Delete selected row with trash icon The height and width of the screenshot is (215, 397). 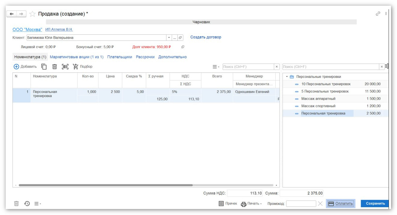[x=55, y=66]
